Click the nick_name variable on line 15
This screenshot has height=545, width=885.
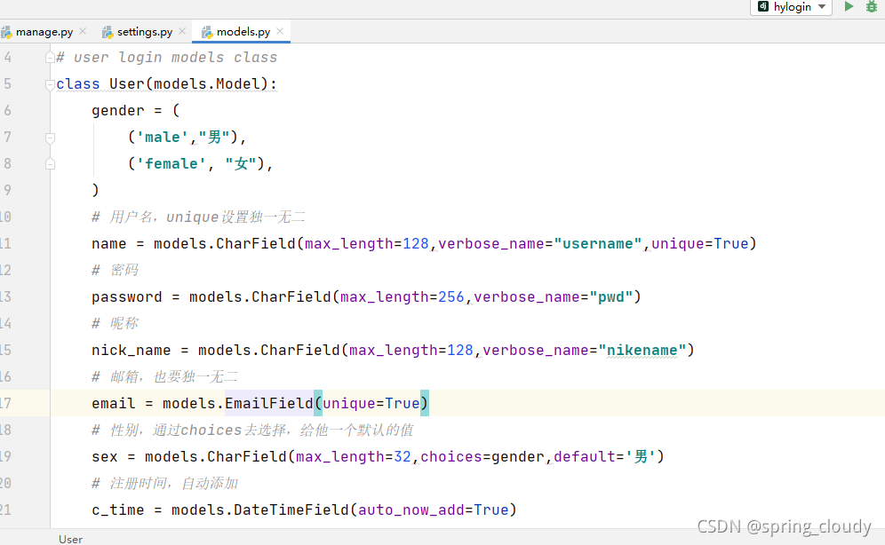(x=131, y=350)
